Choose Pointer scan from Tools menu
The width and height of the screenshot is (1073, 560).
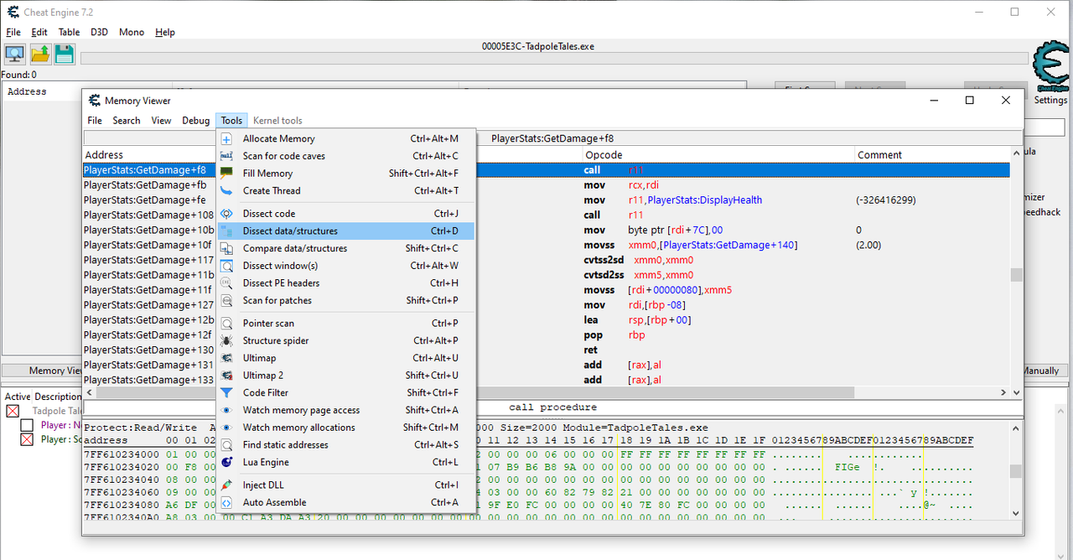[x=346, y=324]
